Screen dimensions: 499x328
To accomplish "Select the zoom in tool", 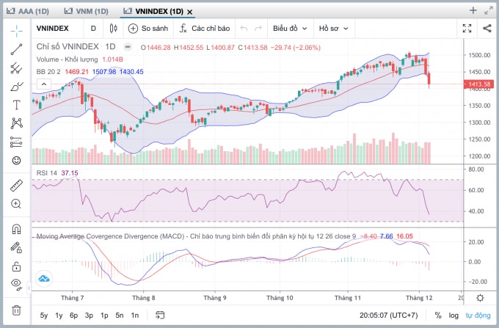I will 17,203.
